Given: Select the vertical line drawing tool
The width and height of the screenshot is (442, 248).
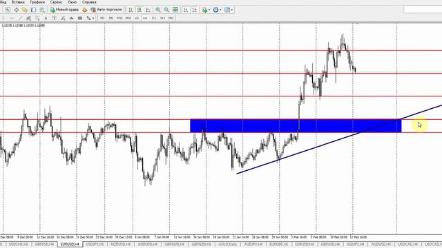Looking at the screenshot, I should (x=3, y=18).
